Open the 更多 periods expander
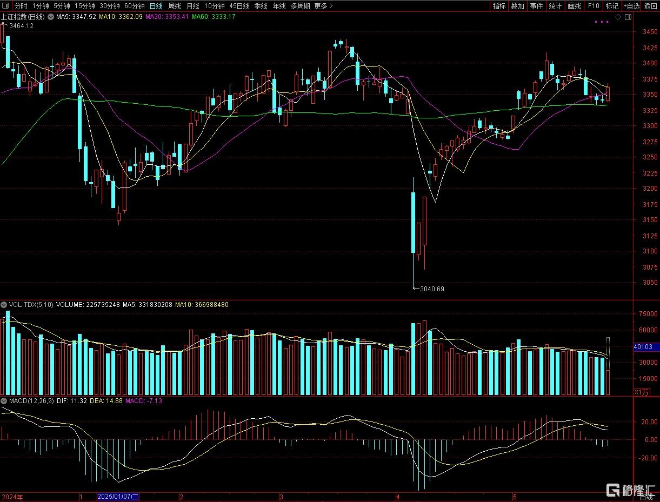 (323, 6)
